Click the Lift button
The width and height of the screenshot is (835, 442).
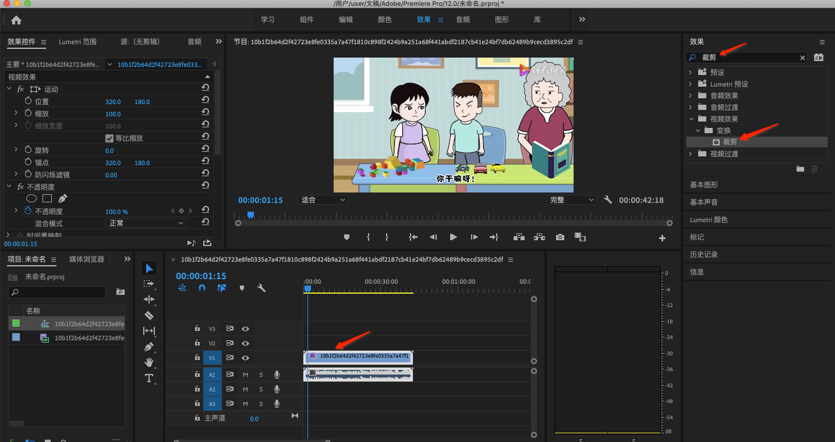(518, 237)
